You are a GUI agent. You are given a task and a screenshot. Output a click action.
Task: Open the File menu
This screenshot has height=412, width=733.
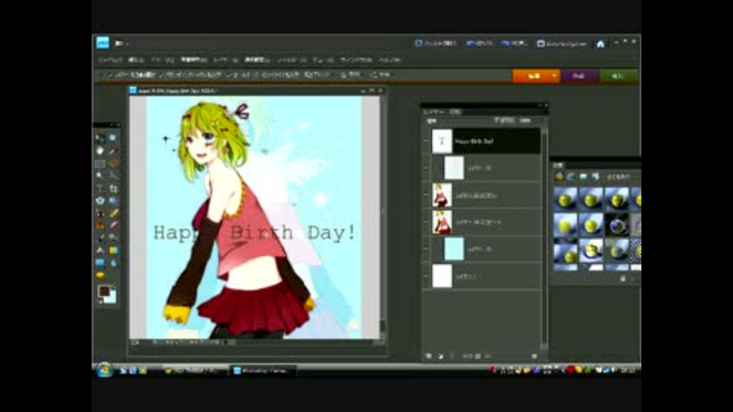pyautogui.click(x=109, y=60)
